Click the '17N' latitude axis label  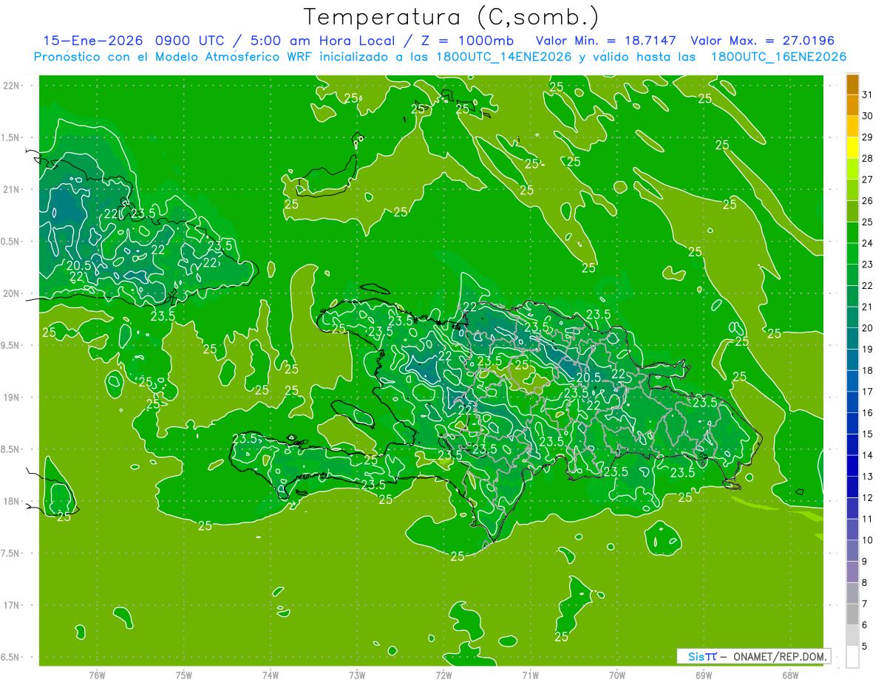tap(12, 605)
